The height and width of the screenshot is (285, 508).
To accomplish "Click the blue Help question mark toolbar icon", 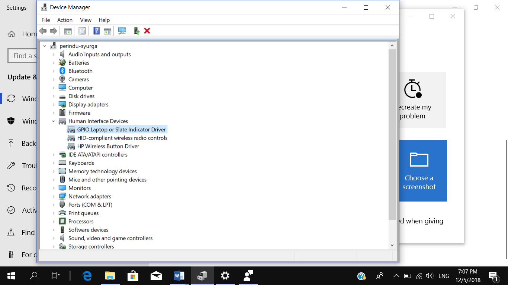I will click(96, 31).
